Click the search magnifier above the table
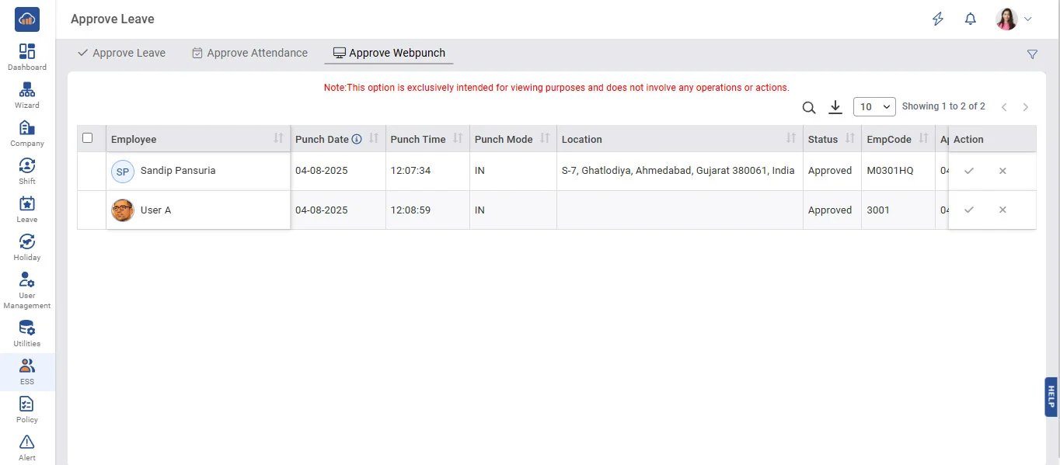Viewport: 1060px width, 465px height. click(x=808, y=107)
